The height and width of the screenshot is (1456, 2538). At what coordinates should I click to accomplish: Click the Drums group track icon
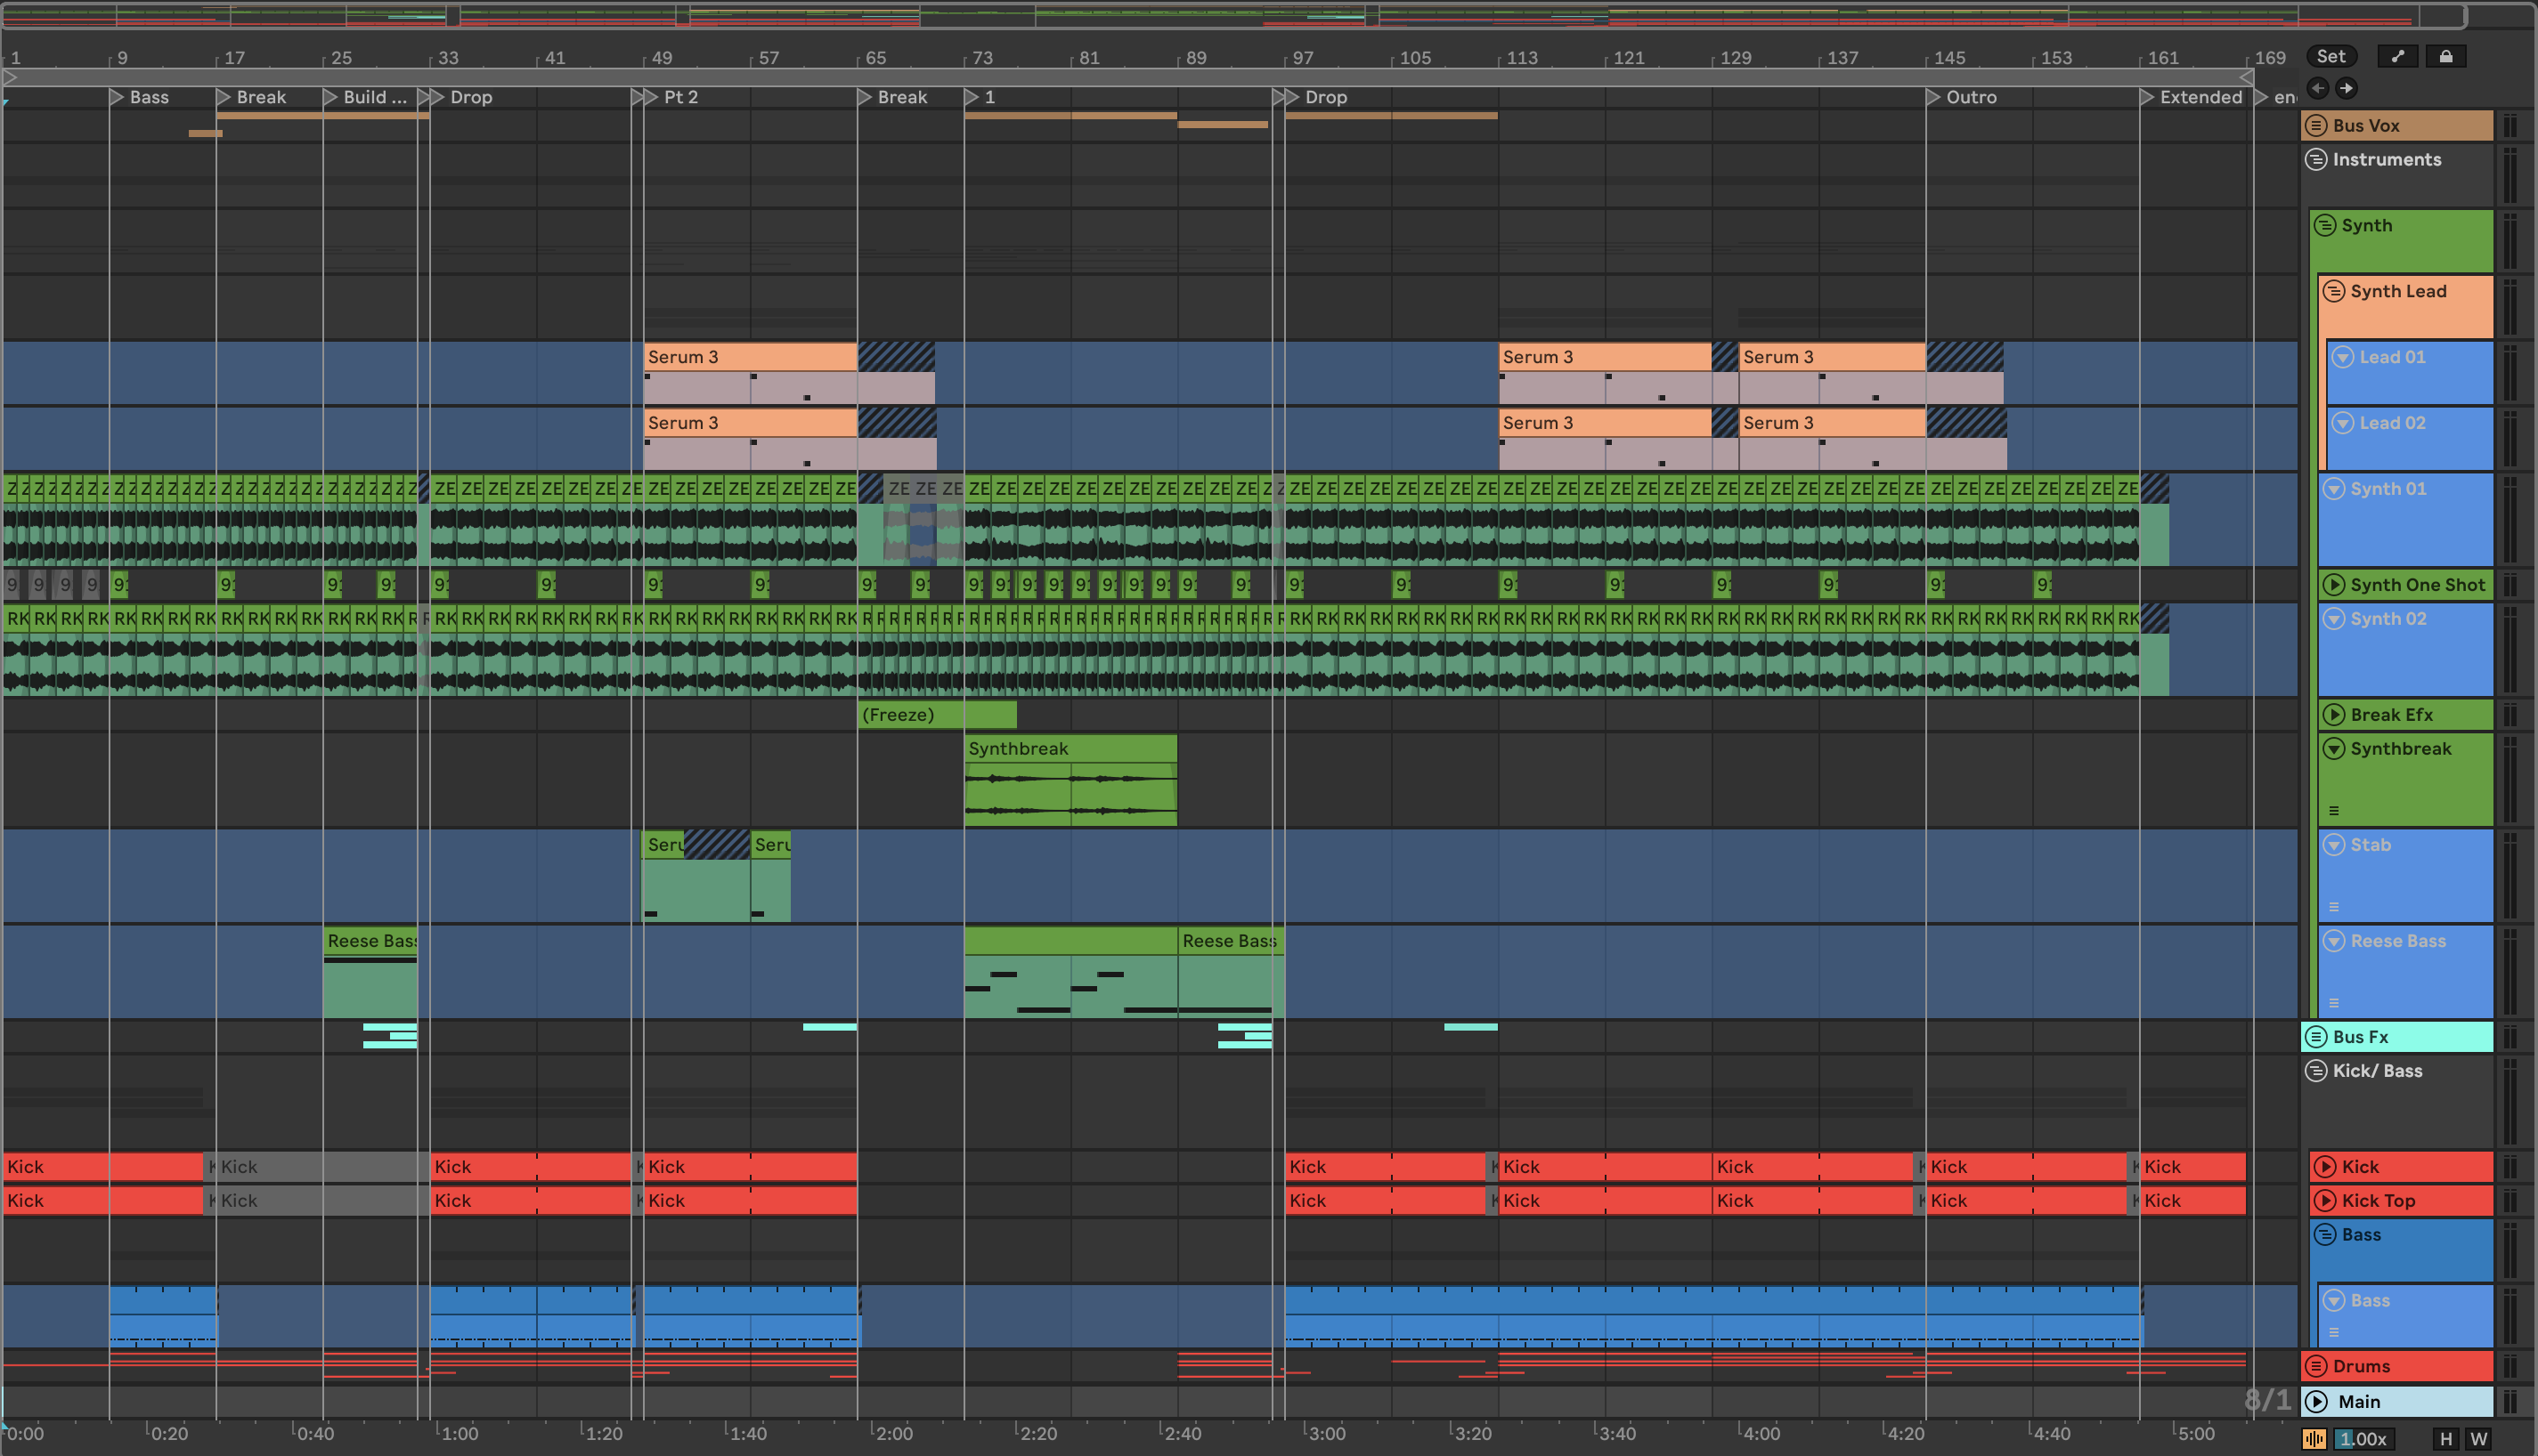click(x=2316, y=1366)
